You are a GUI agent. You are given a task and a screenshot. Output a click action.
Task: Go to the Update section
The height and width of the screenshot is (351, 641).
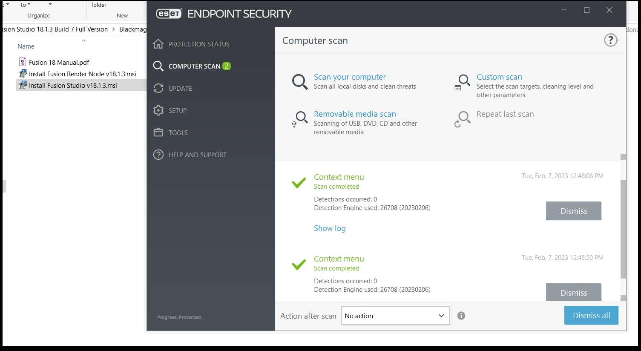pyautogui.click(x=180, y=89)
